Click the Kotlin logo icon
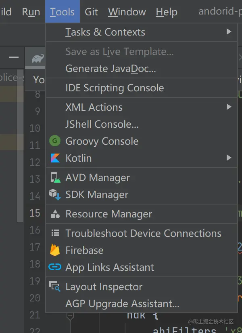The height and width of the screenshot is (333, 242). (55, 158)
